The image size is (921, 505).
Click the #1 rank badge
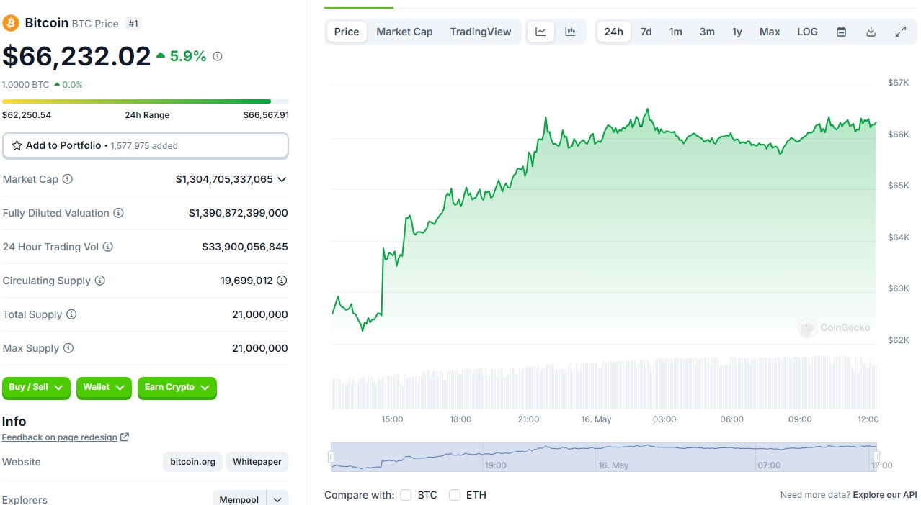point(133,24)
